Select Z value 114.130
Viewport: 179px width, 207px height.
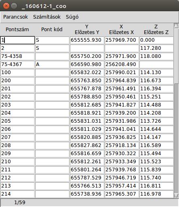click(156, 73)
